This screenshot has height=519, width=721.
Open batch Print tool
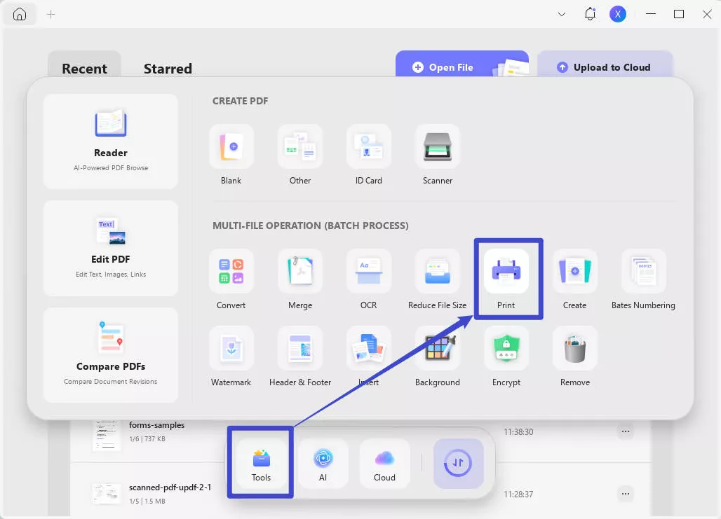pyautogui.click(x=506, y=272)
